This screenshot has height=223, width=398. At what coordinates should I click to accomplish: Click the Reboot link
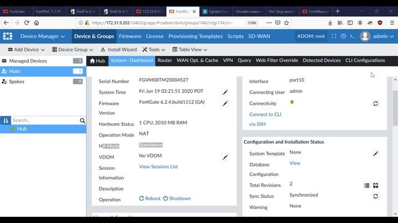[150, 198]
